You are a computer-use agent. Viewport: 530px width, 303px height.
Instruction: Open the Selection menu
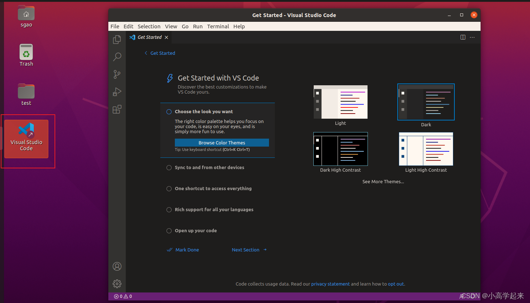[x=149, y=26]
